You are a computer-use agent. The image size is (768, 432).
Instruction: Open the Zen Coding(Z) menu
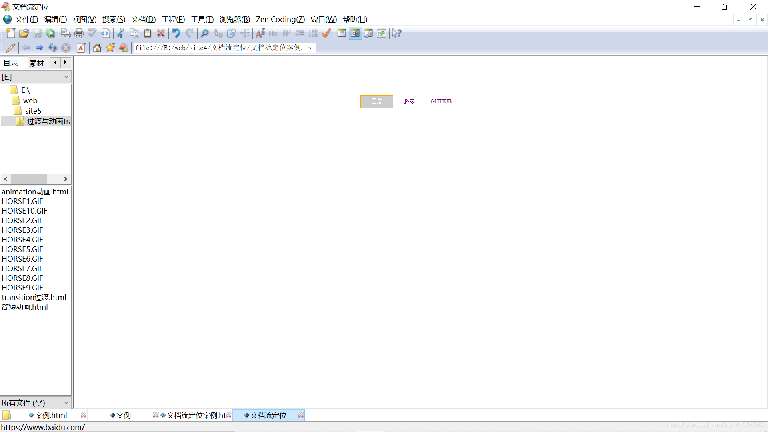coord(280,20)
